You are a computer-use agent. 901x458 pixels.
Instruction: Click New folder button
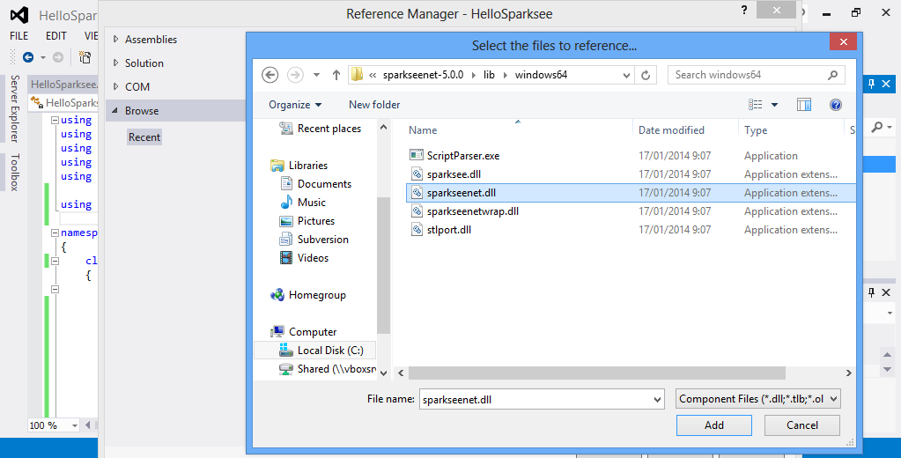click(374, 105)
